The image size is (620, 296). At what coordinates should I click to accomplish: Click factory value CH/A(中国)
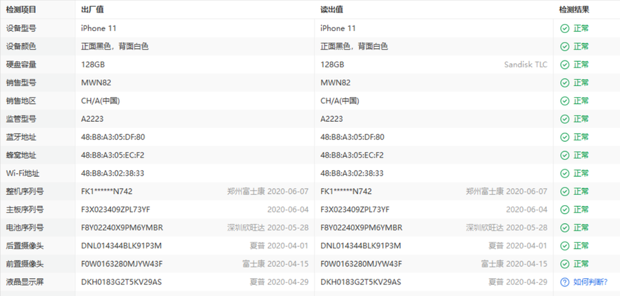coord(101,101)
